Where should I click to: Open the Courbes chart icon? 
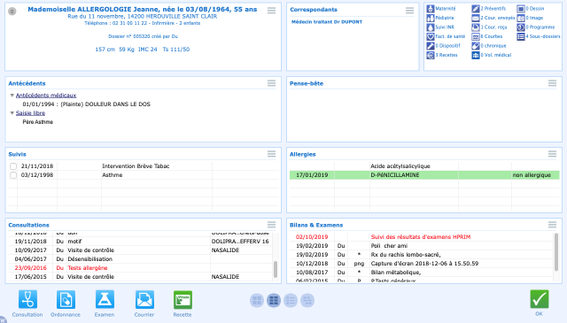476,36
